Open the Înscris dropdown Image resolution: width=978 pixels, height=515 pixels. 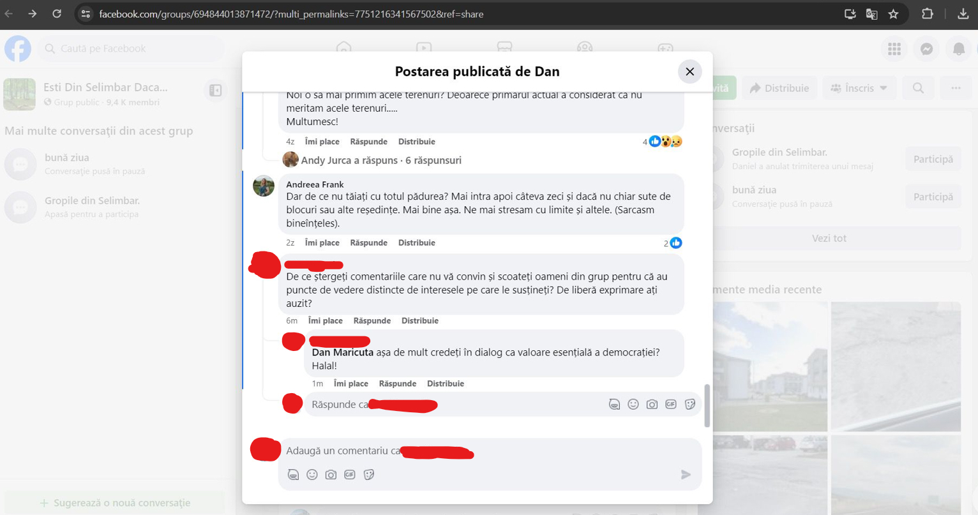[859, 88]
